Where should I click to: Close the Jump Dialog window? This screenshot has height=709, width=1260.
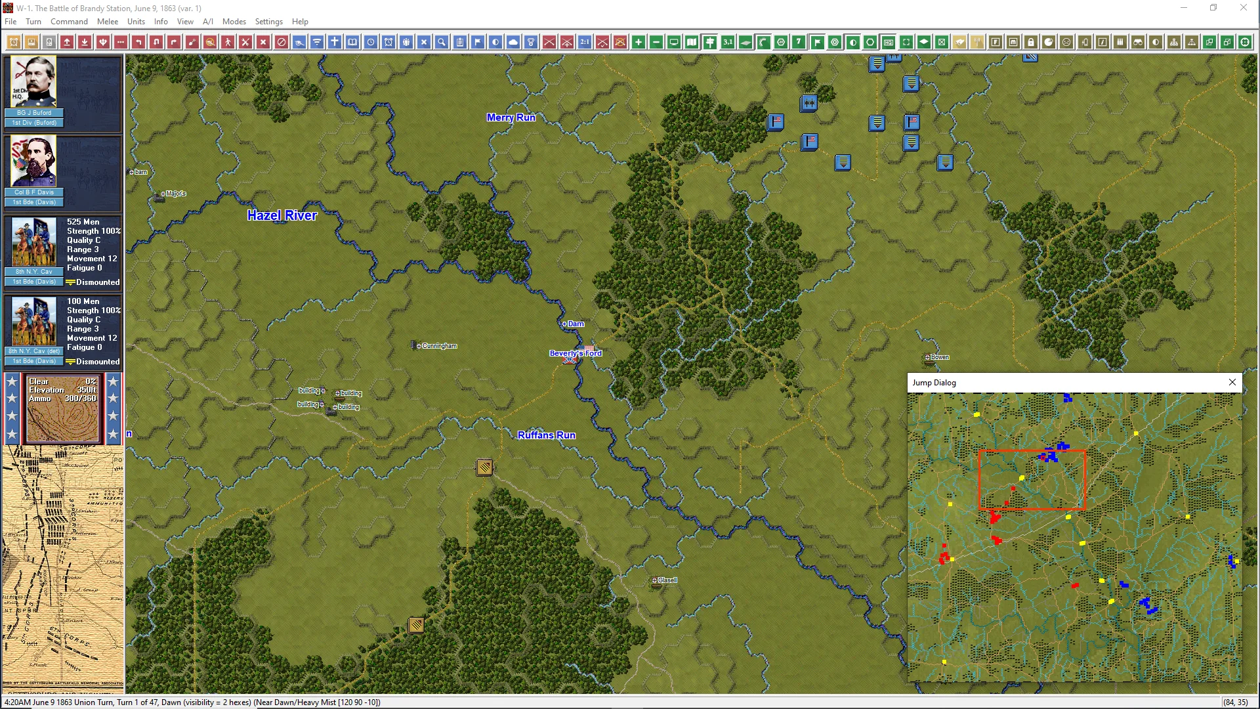1232,382
